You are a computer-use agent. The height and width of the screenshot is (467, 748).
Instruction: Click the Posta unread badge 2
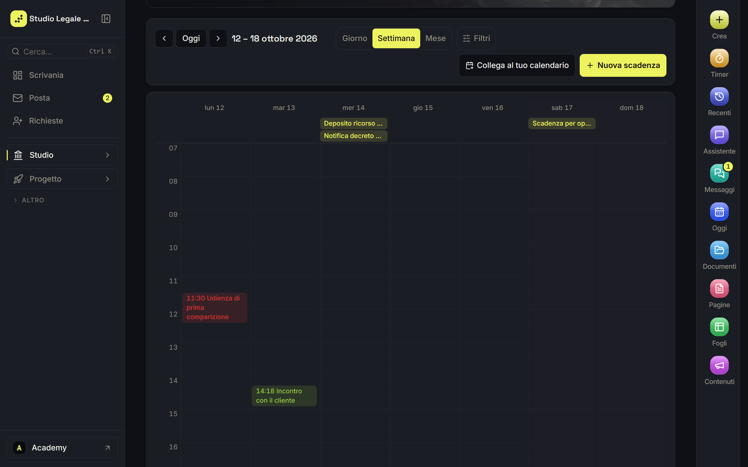click(108, 98)
